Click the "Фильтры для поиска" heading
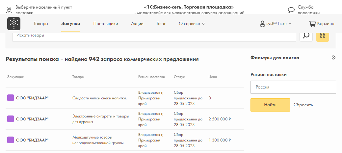The height and width of the screenshot is (153, 342). (x=275, y=58)
